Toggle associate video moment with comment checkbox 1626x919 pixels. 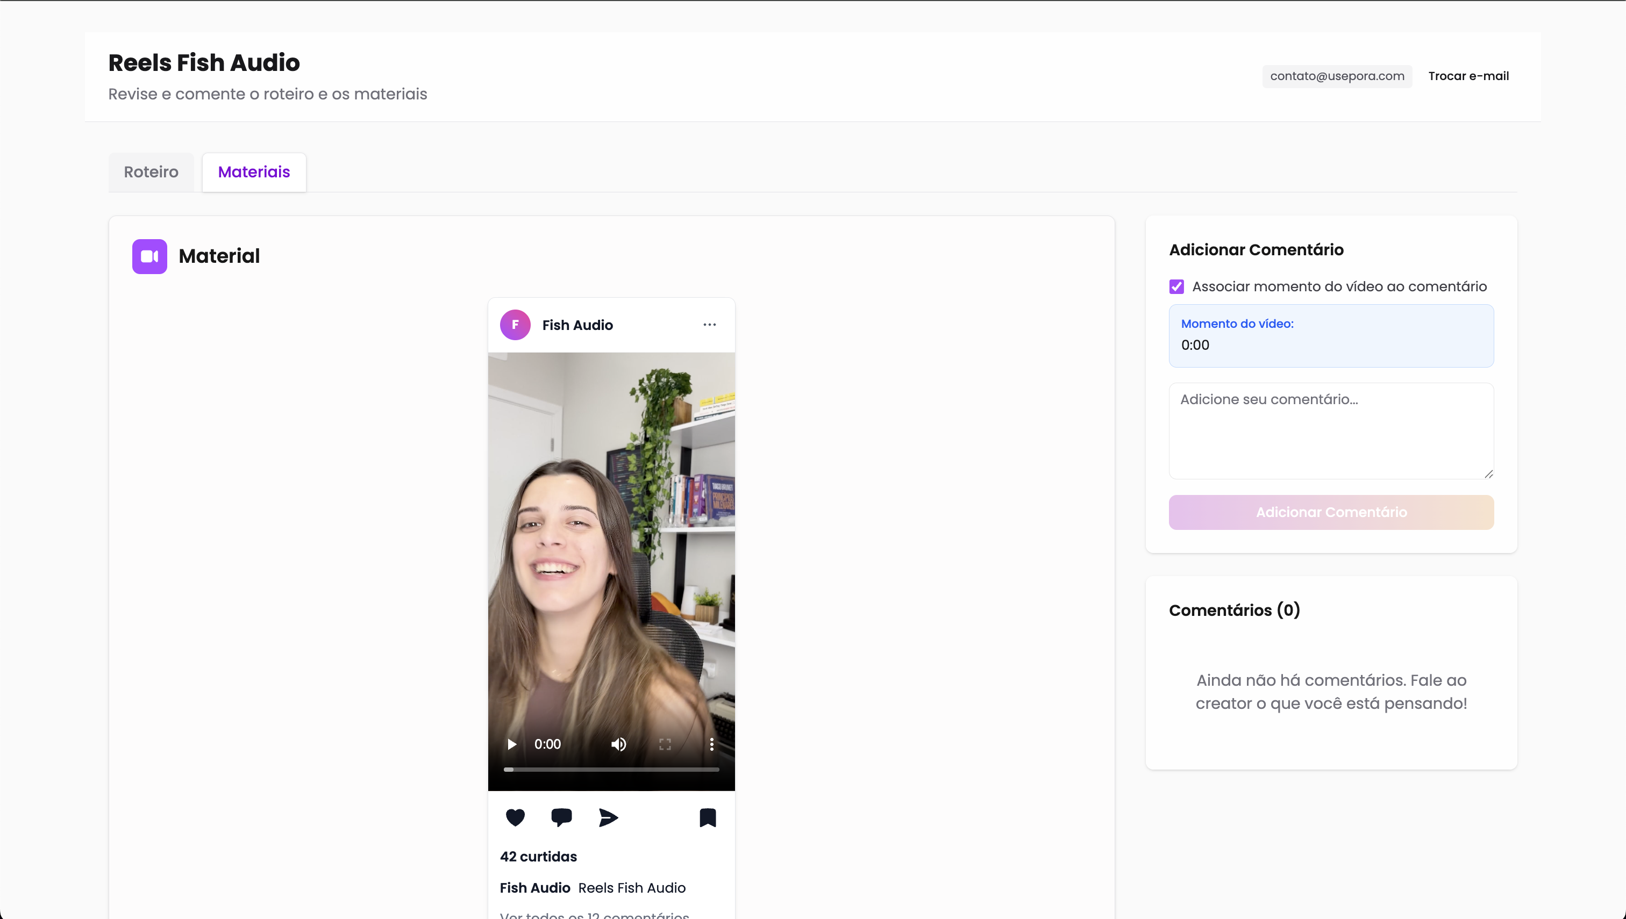[x=1176, y=286]
